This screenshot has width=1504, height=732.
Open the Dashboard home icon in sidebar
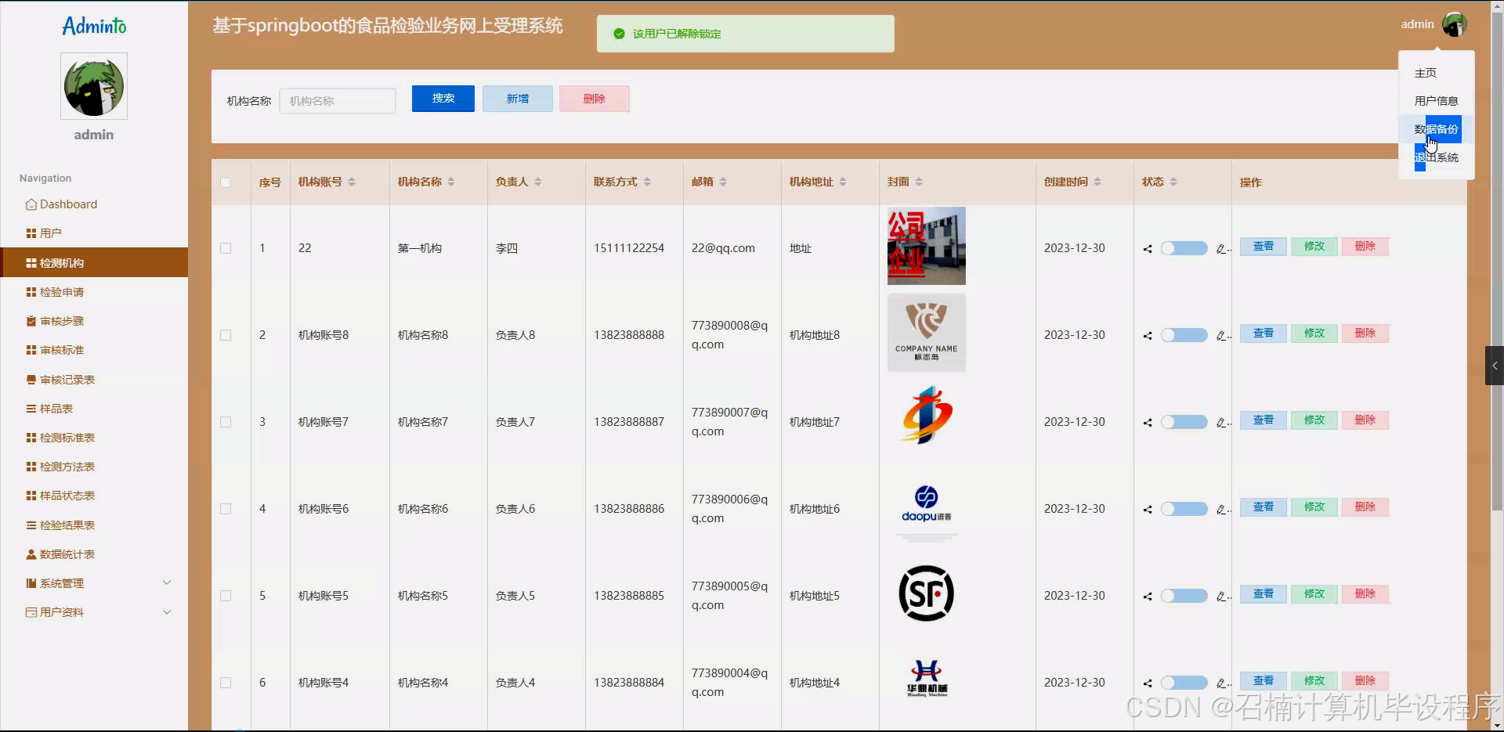coord(31,204)
